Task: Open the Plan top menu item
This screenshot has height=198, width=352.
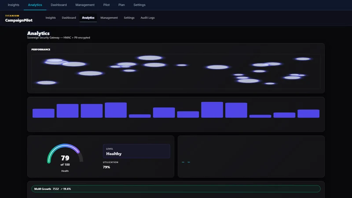Action: [121, 5]
